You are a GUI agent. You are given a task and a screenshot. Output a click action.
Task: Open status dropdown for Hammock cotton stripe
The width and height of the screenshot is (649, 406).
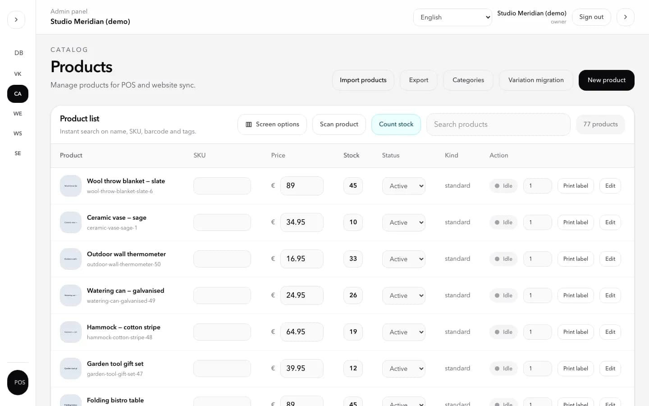click(404, 332)
